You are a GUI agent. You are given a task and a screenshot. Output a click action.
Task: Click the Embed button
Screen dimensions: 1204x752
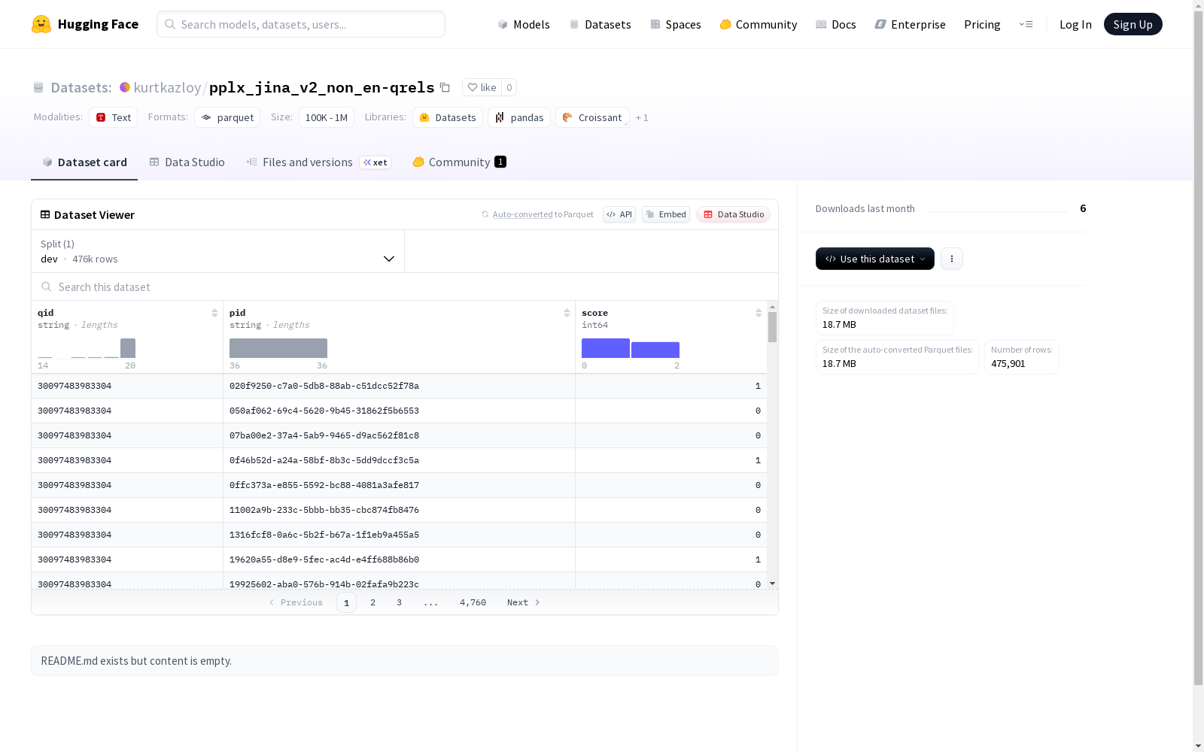pyautogui.click(x=666, y=214)
